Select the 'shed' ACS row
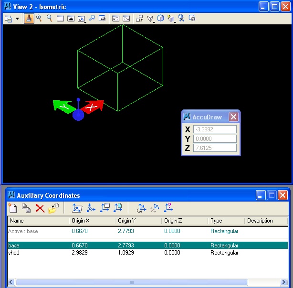293x288 pixels. tap(147, 253)
